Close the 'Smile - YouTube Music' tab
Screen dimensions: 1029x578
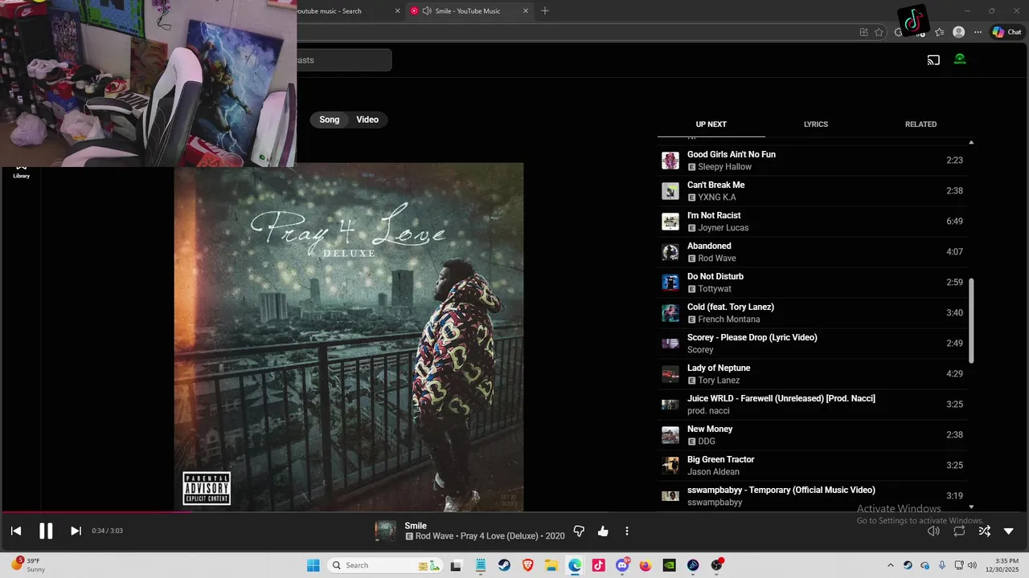tap(526, 11)
